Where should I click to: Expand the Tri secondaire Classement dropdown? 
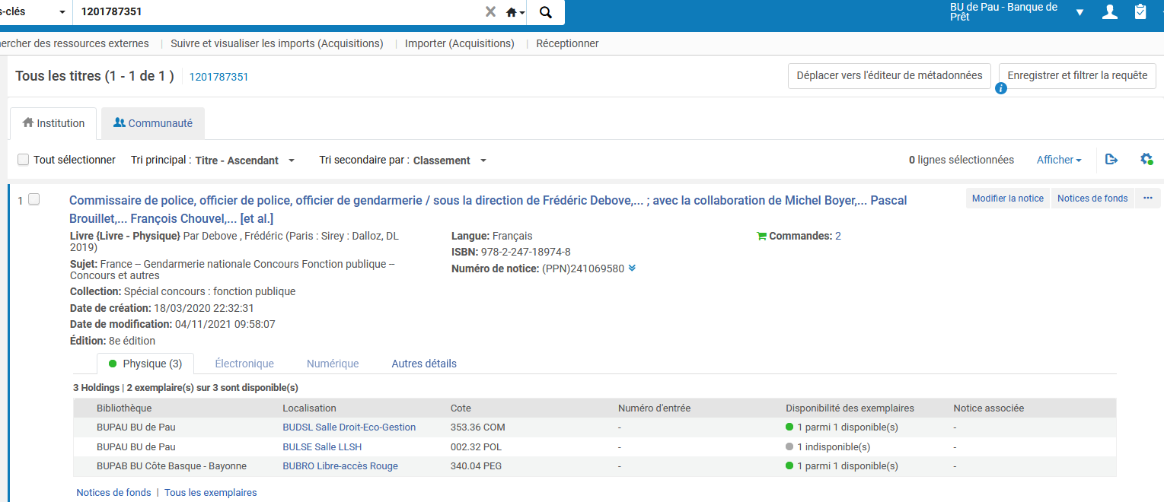pyautogui.click(x=483, y=160)
